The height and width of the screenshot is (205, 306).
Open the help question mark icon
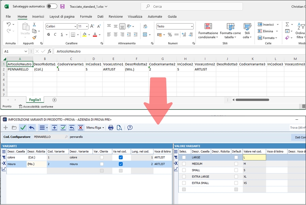click(130, 127)
